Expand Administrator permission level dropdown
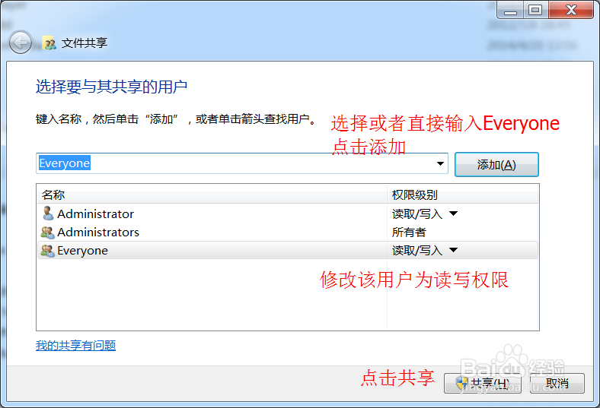The width and height of the screenshot is (600, 408). click(454, 213)
